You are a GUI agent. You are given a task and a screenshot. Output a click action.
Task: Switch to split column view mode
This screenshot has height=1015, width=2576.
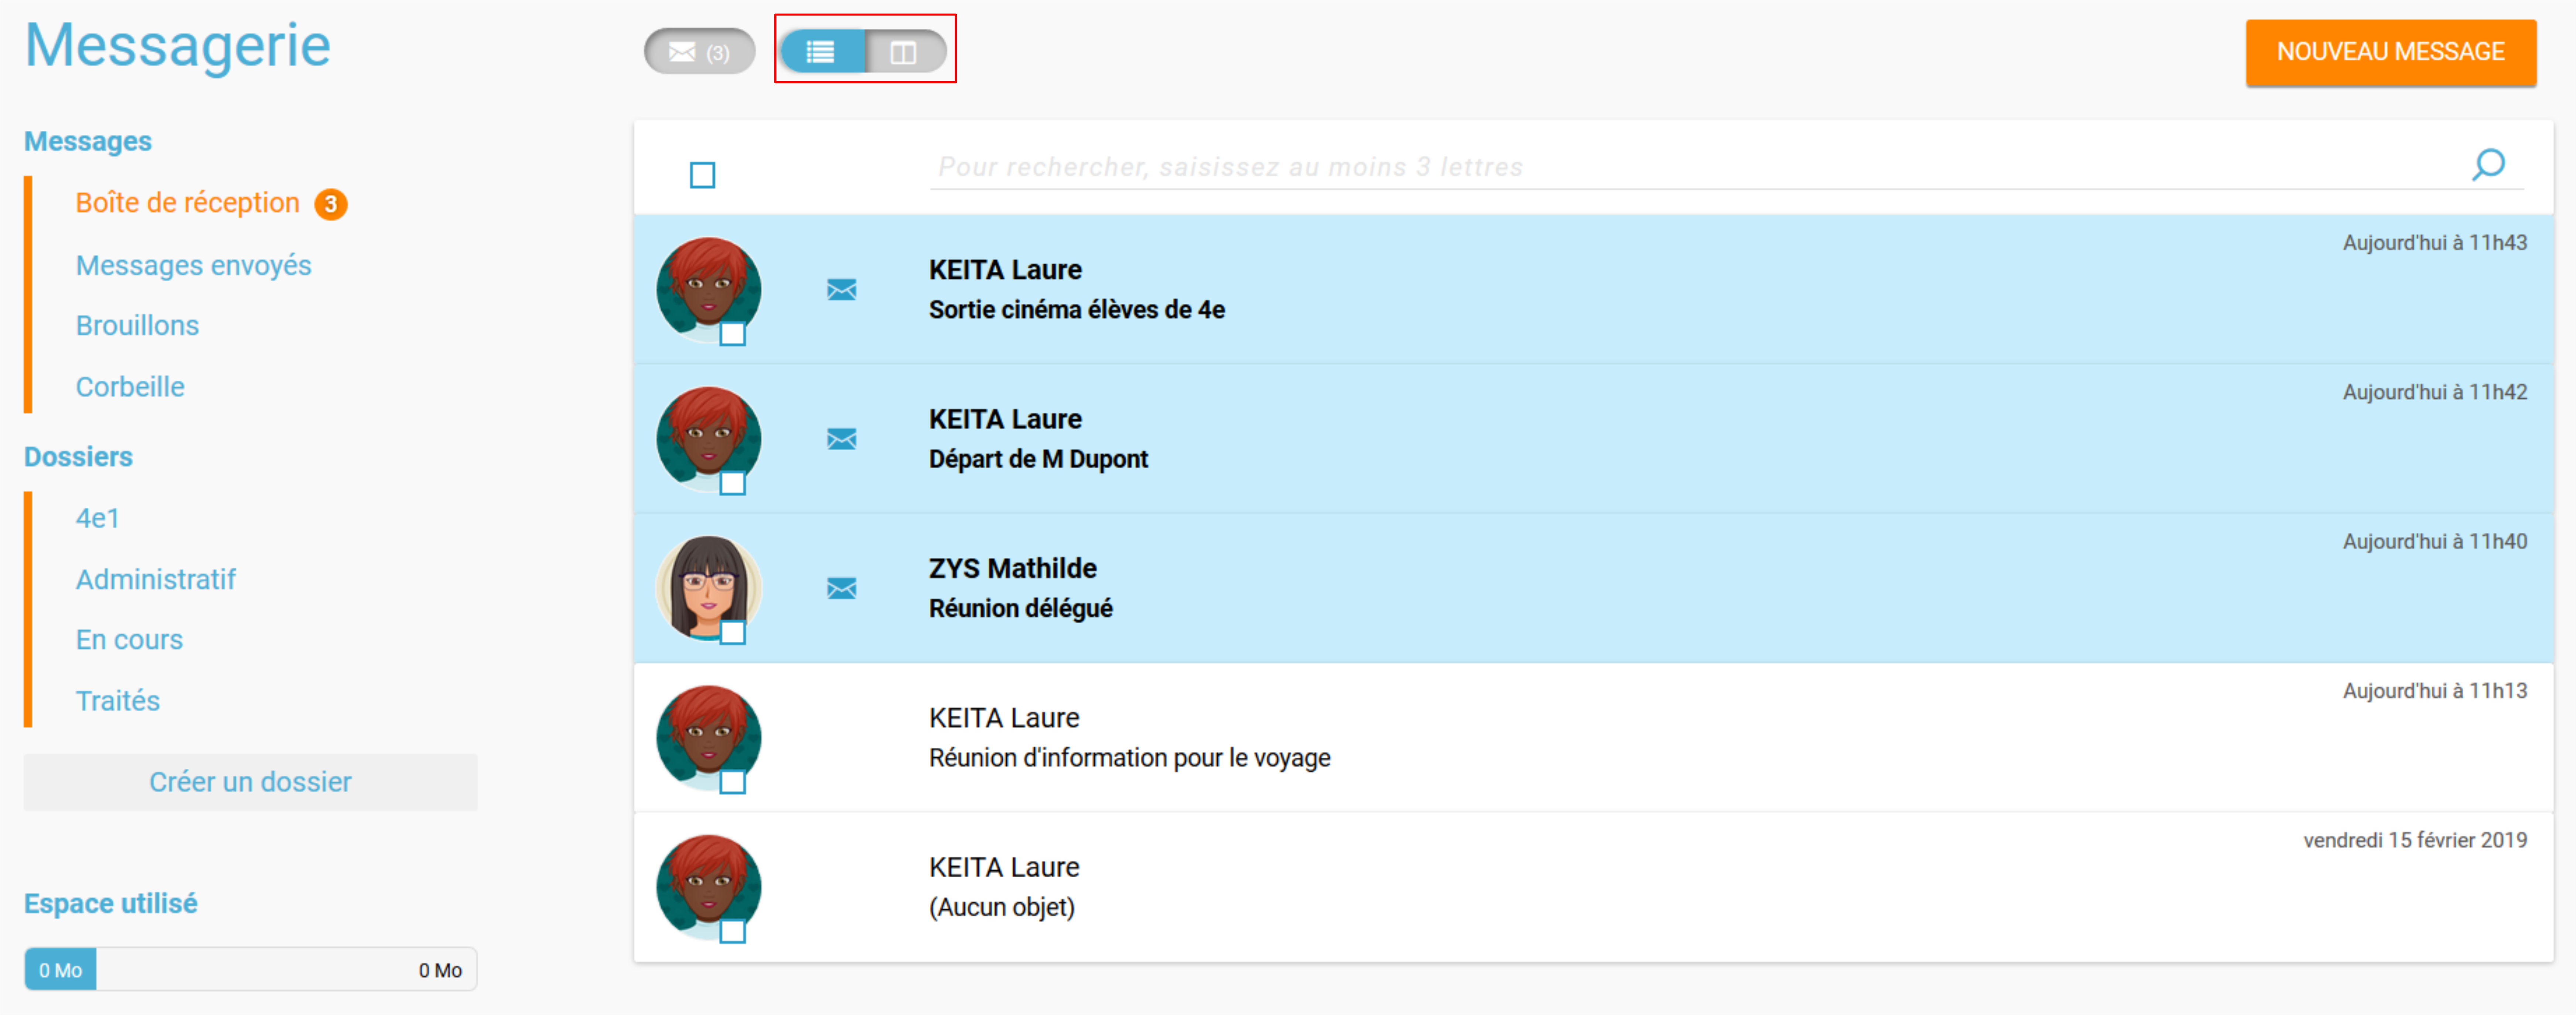903,52
